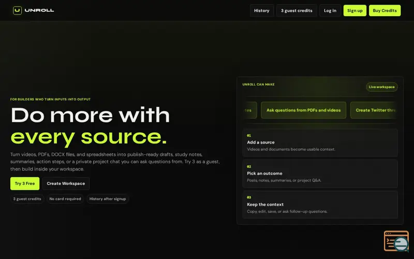
Task: Click the Unroll U logo icon
Action: click(17, 10)
